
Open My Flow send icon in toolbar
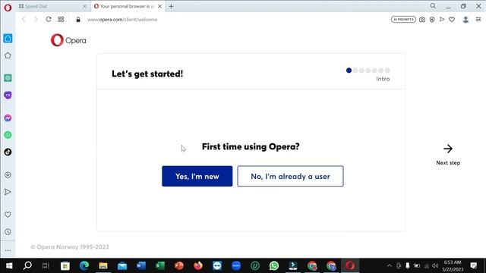442,19
